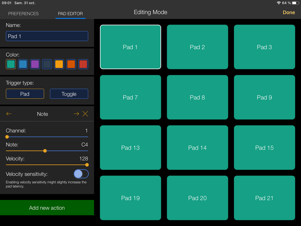The width and height of the screenshot is (301, 226).
Task: Click the Note slider track
Action: tap(63, 151)
